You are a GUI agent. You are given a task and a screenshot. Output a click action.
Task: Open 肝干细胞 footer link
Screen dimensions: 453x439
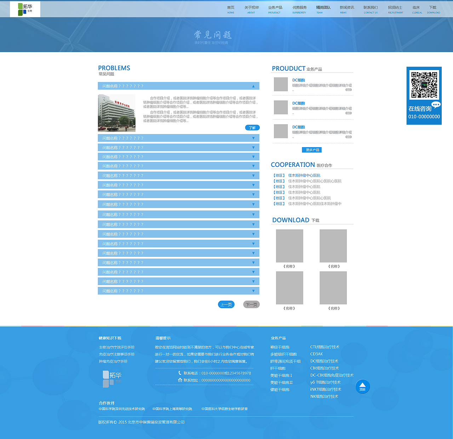pos(278,369)
